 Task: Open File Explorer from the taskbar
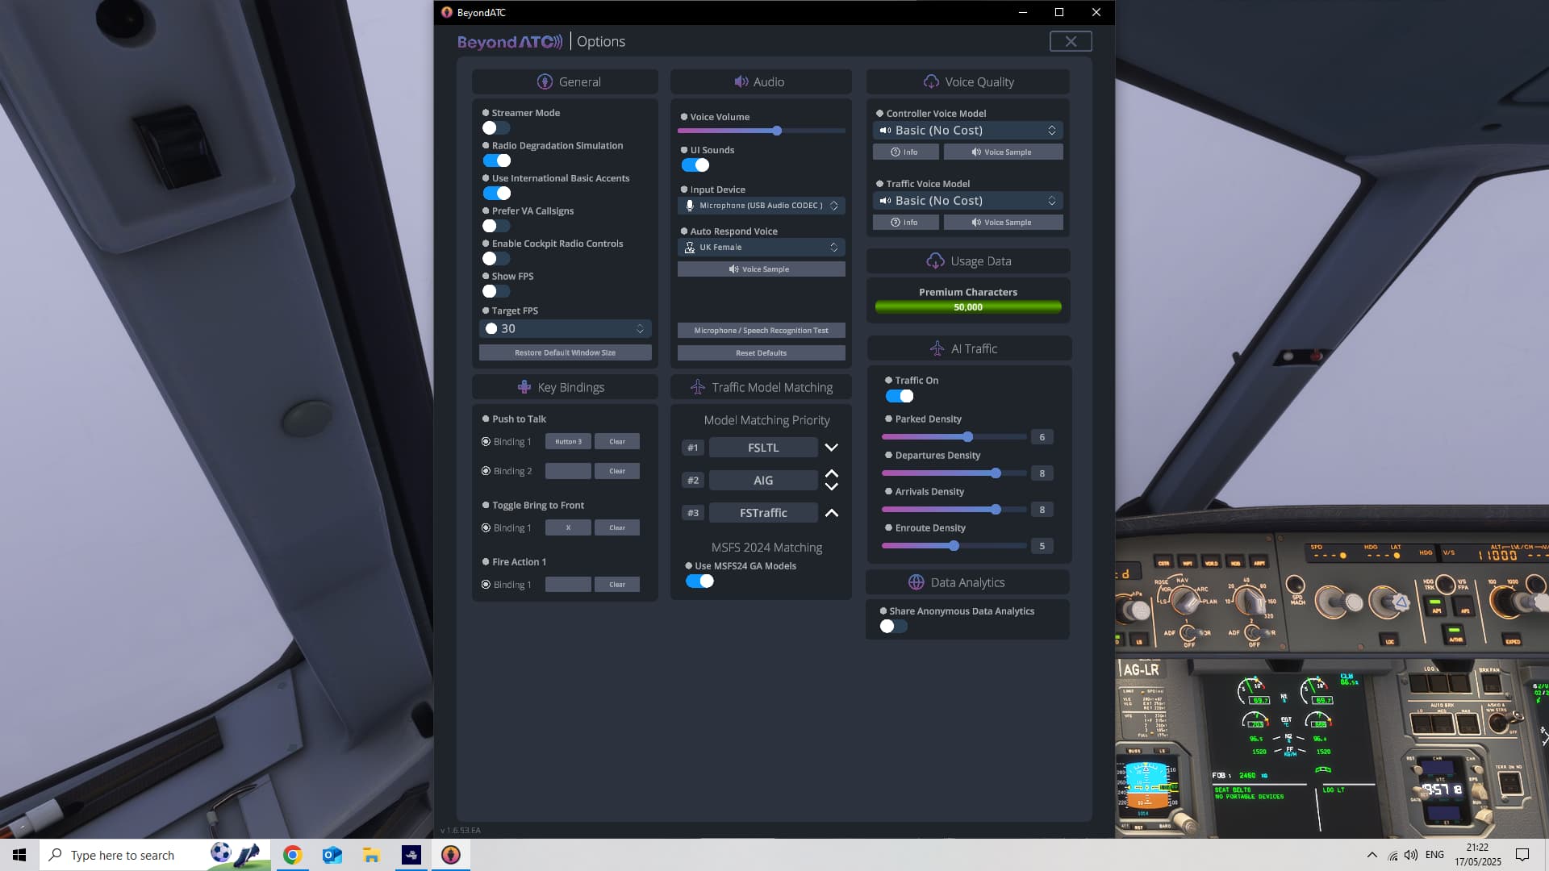tap(371, 855)
